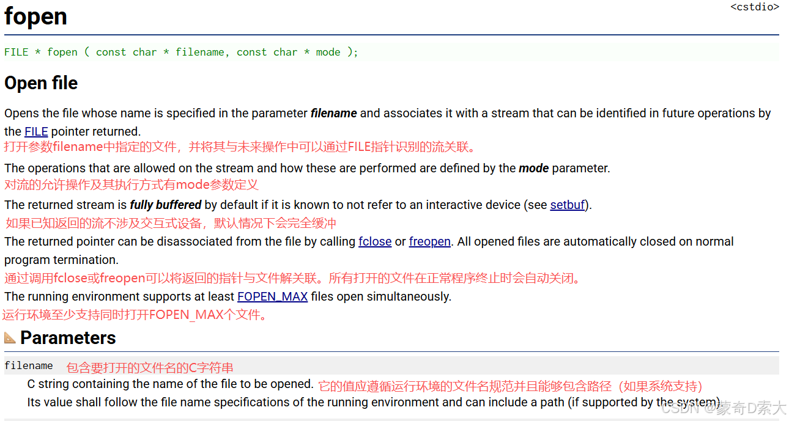Click the red annotation '通过调用fclose或freopen'

(x=293, y=278)
